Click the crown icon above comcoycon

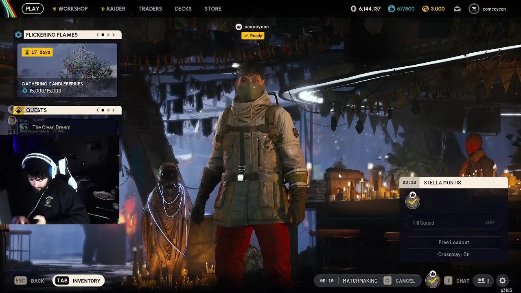(x=239, y=27)
